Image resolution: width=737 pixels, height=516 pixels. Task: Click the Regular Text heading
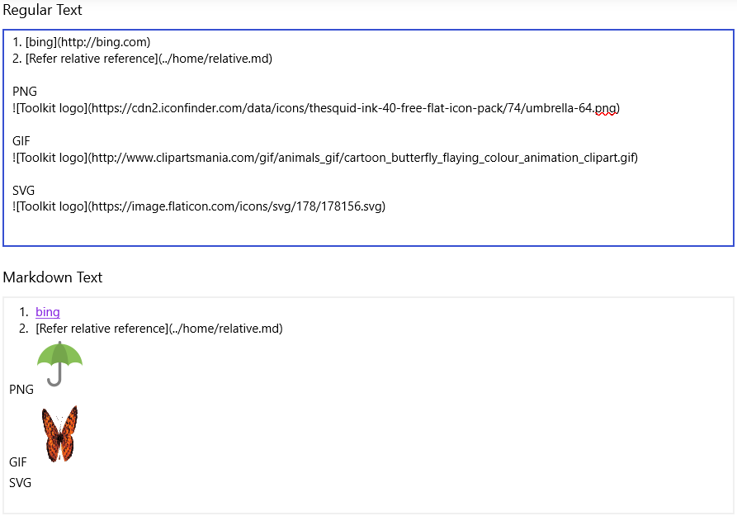[44, 10]
